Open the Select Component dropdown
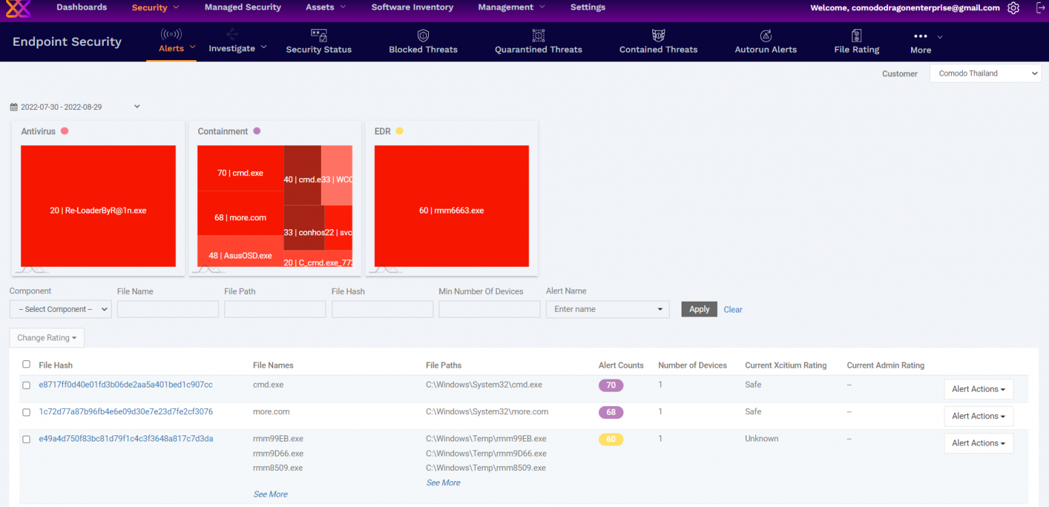The image size is (1049, 507). tap(60, 308)
